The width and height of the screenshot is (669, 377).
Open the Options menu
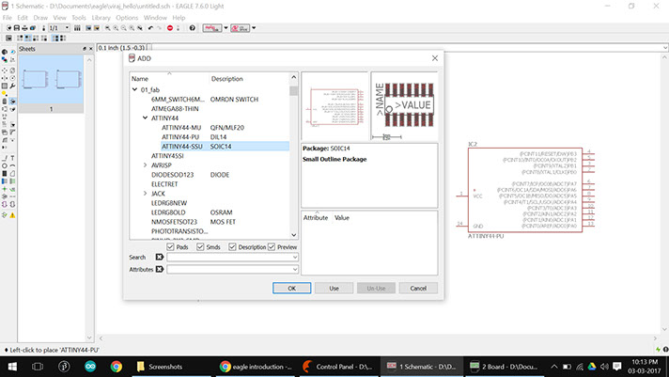(127, 18)
